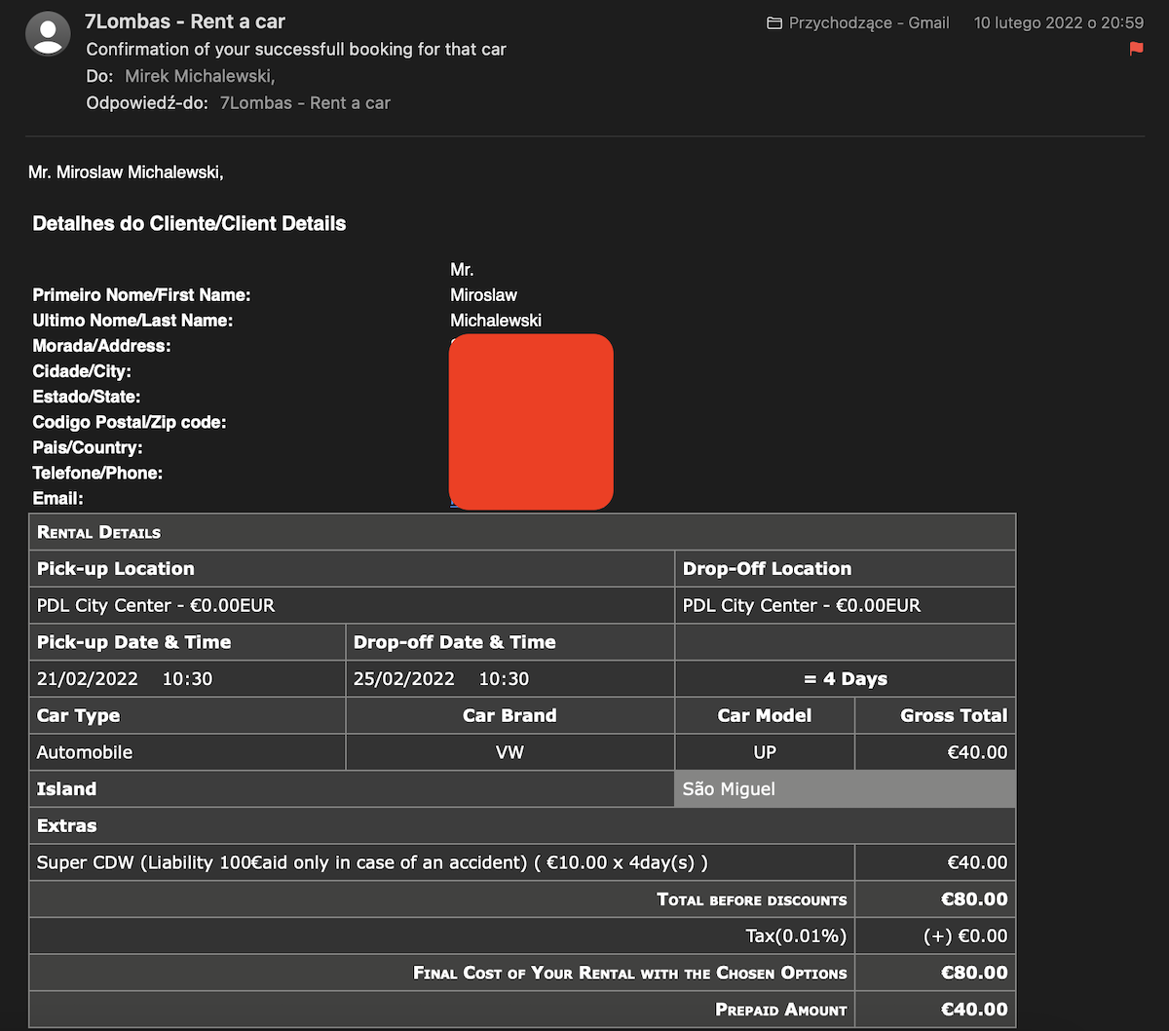Click reply-to address 7Lombas - Rent a car
The height and width of the screenshot is (1031, 1169).
click(305, 103)
